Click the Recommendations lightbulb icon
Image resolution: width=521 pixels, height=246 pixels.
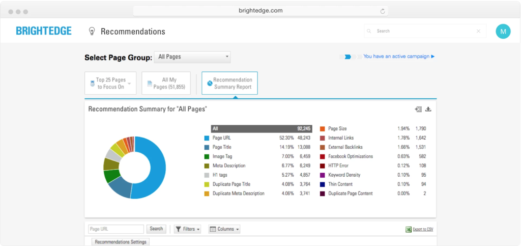point(92,31)
